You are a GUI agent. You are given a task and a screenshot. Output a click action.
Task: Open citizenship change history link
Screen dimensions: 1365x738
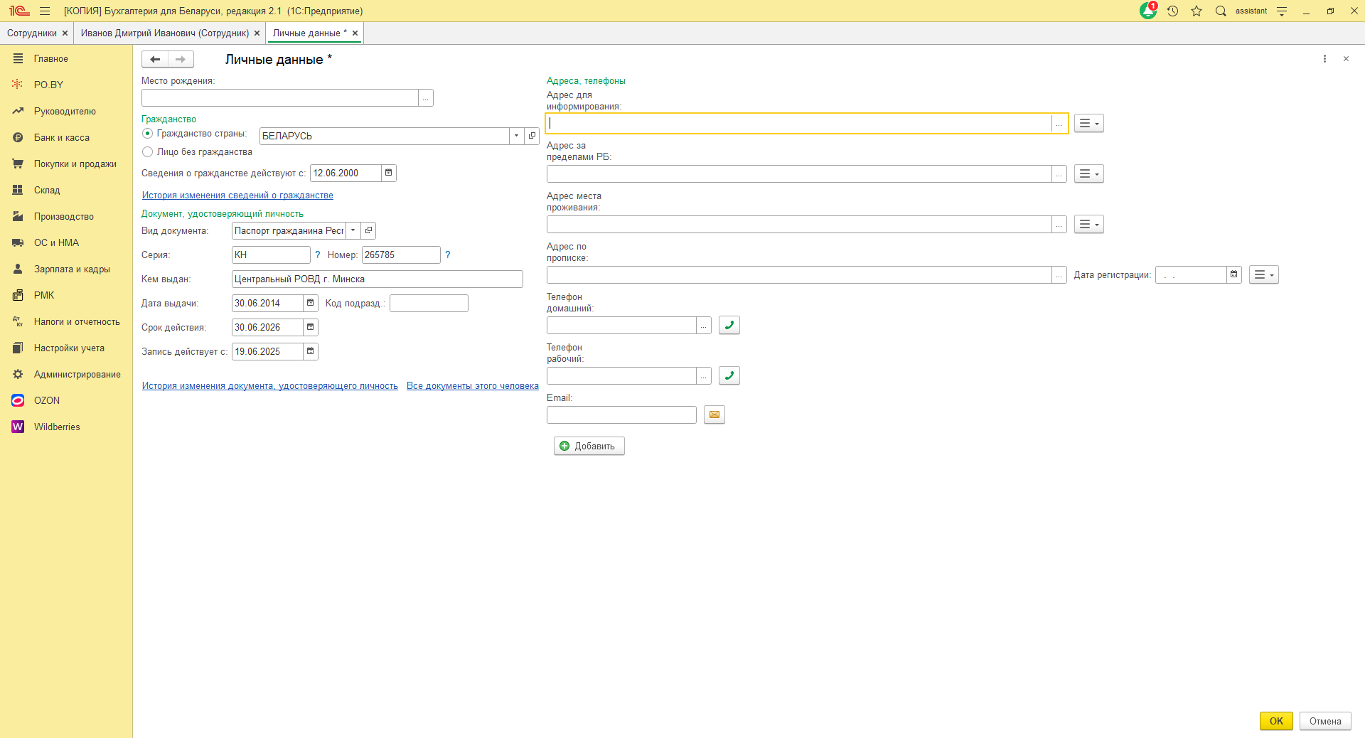tap(237, 196)
